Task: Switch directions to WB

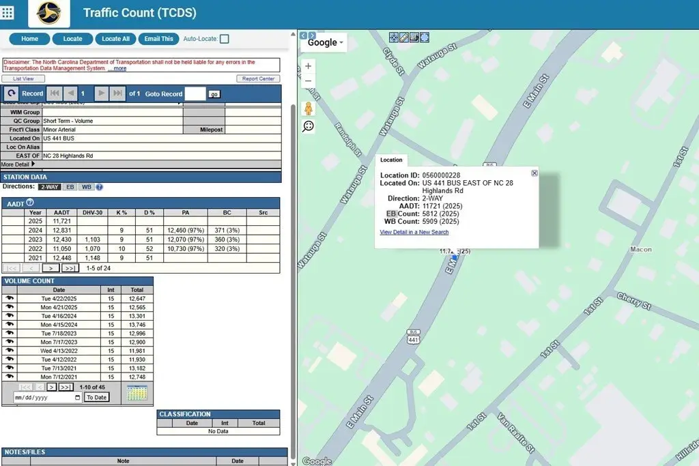Action: (87, 187)
